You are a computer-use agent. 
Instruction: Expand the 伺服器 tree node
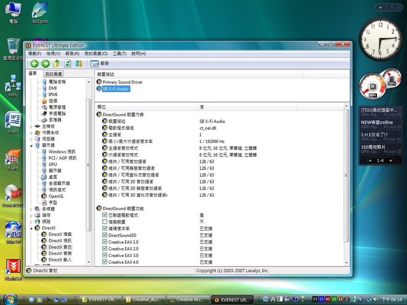(31, 139)
